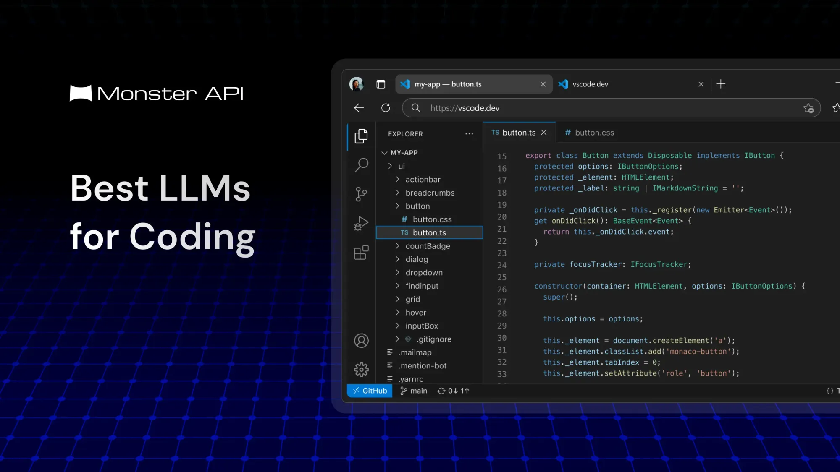Click the 'super();' code line
The width and height of the screenshot is (840, 472).
tap(560, 297)
